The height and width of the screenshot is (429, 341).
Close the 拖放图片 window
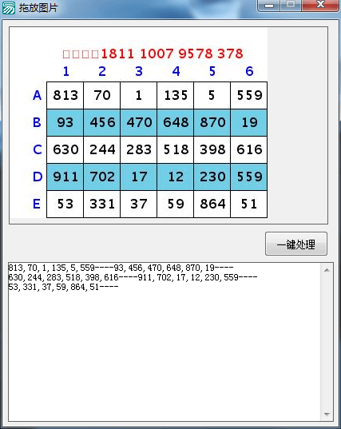(320, 6)
